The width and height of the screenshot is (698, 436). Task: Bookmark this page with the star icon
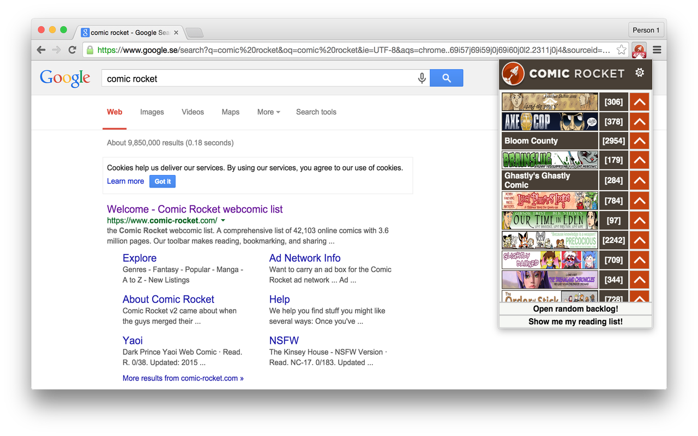click(x=621, y=50)
